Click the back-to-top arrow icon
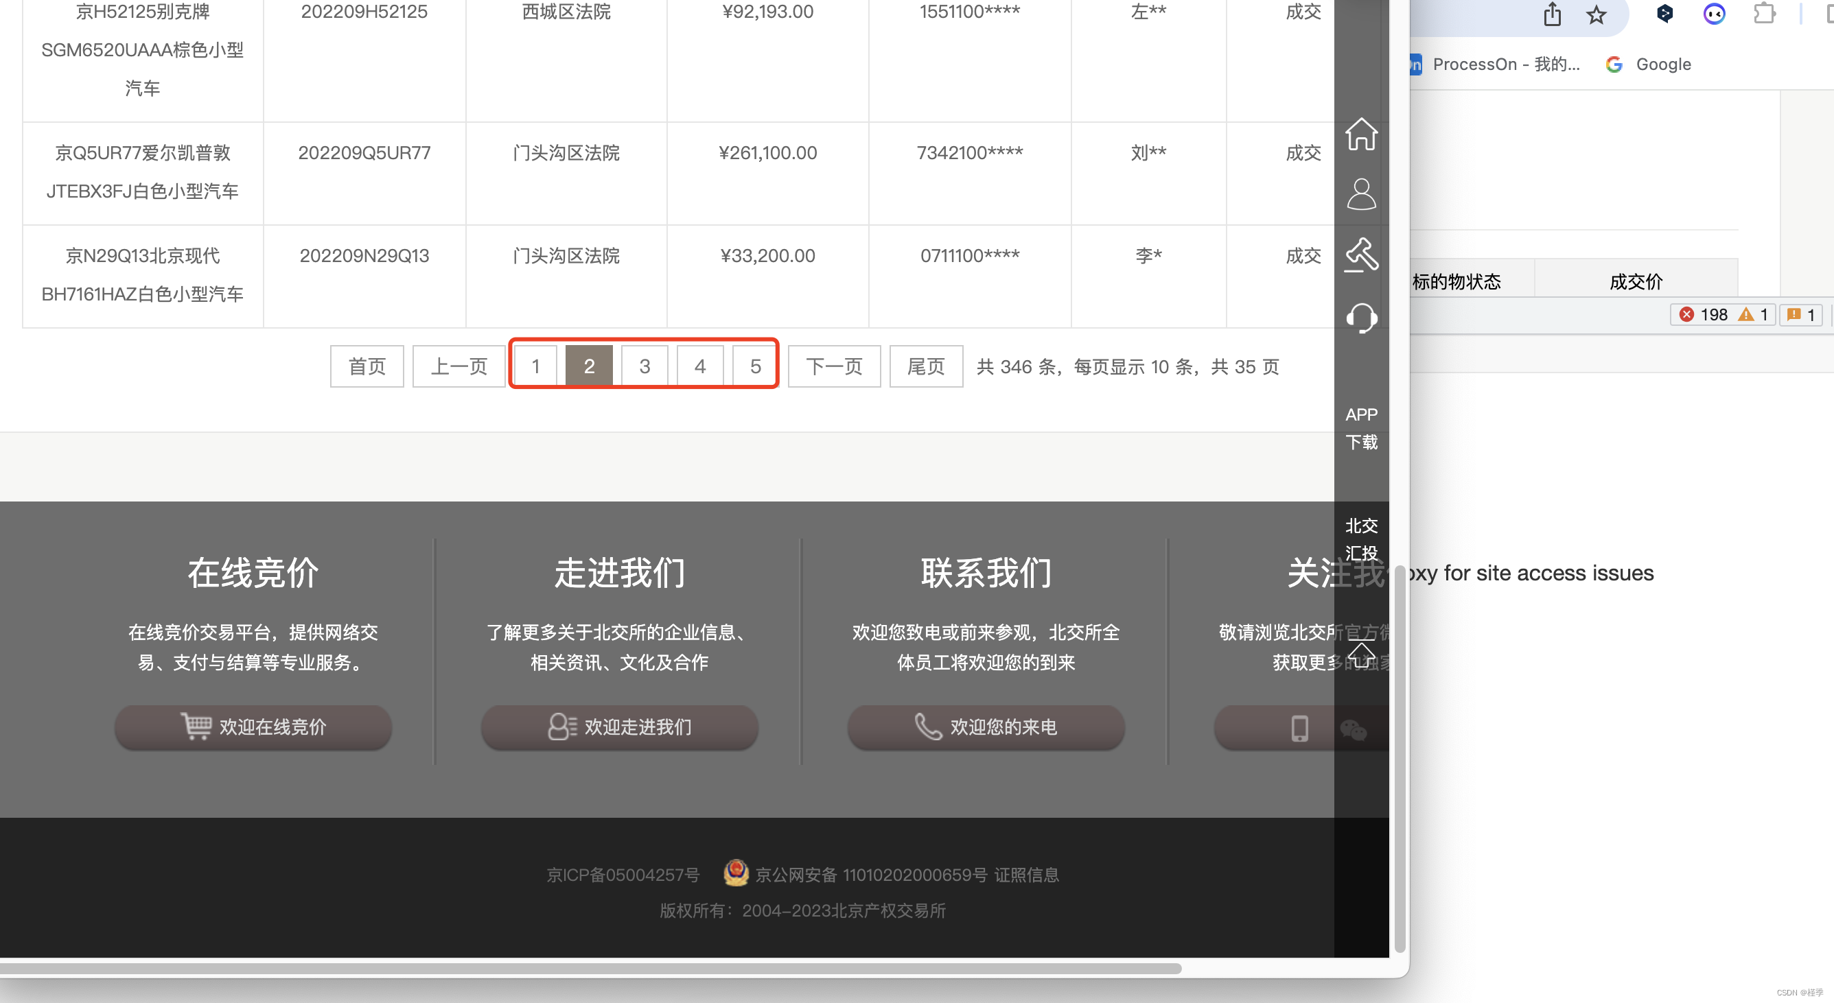Screen dimensions: 1834x1003 1361,655
